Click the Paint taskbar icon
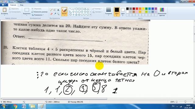Viewport: 195px width, 109px height. pyautogui.click(x=41, y=107)
